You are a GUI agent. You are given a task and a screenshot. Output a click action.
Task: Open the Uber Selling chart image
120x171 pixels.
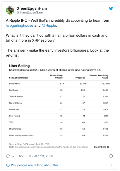[59, 106]
